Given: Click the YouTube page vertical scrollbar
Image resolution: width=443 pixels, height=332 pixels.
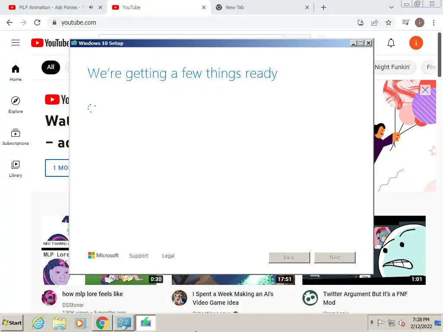Looking at the screenshot, I should 440,55.
